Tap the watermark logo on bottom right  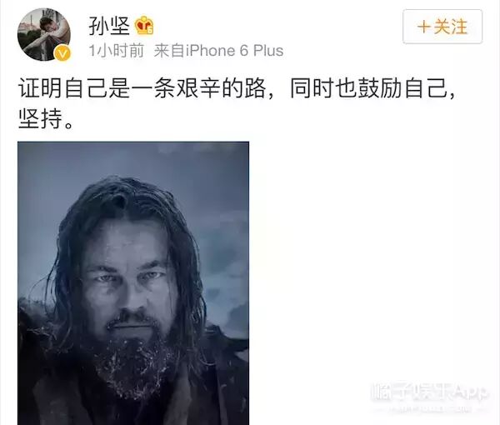[428, 397]
